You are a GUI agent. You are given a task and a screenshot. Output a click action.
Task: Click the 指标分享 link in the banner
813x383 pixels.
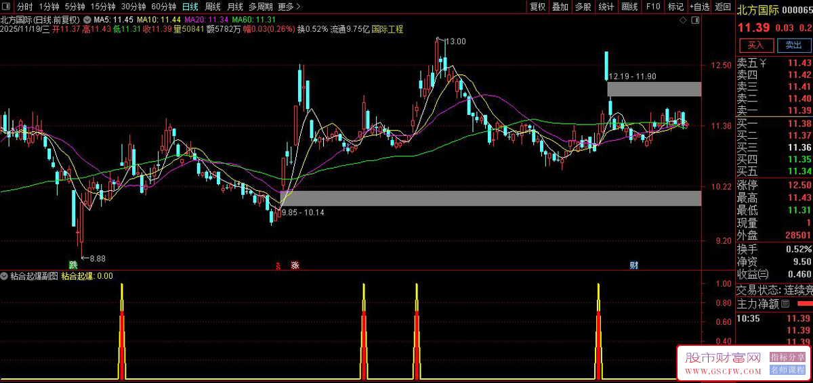coord(788,357)
